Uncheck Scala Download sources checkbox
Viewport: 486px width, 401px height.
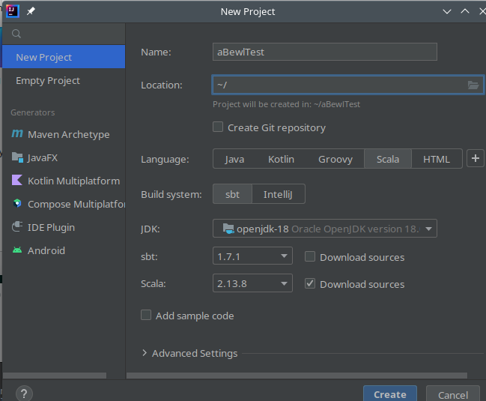click(310, 283)
